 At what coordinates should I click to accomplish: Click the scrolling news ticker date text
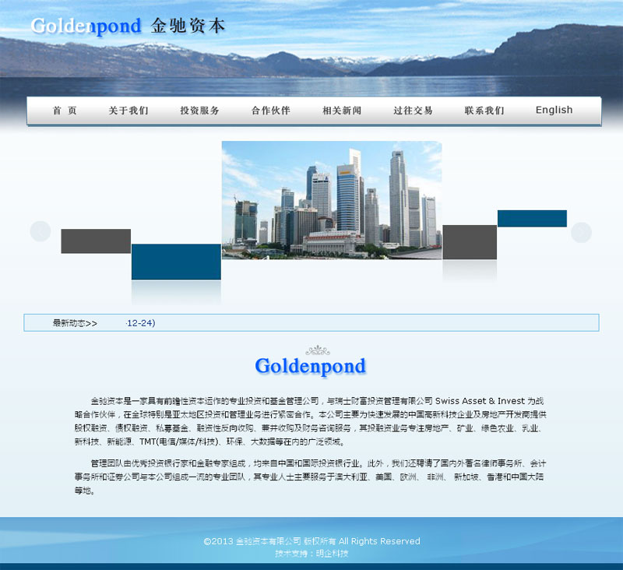click(x=140, y=323)
